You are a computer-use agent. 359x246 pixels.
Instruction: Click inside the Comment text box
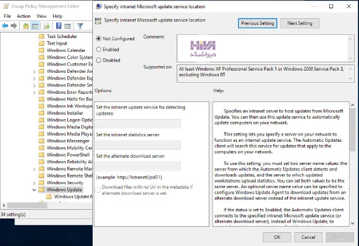[262, 48]
